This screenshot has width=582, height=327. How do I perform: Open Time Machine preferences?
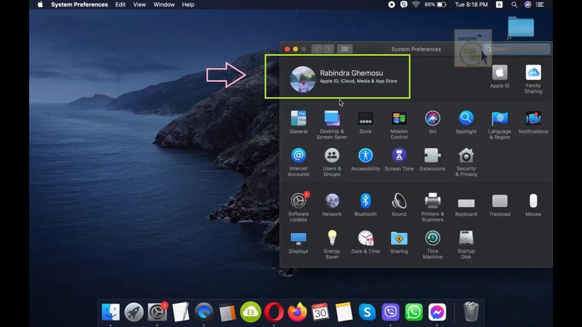[x=432, y=244]
